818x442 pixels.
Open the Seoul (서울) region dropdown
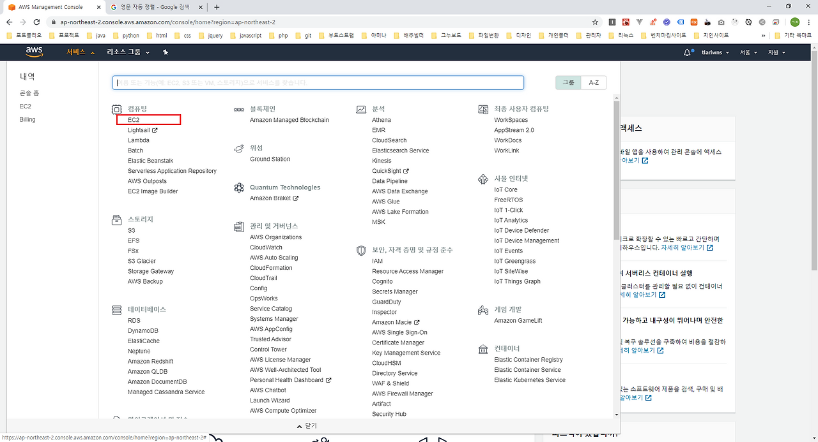pos(748,52)
